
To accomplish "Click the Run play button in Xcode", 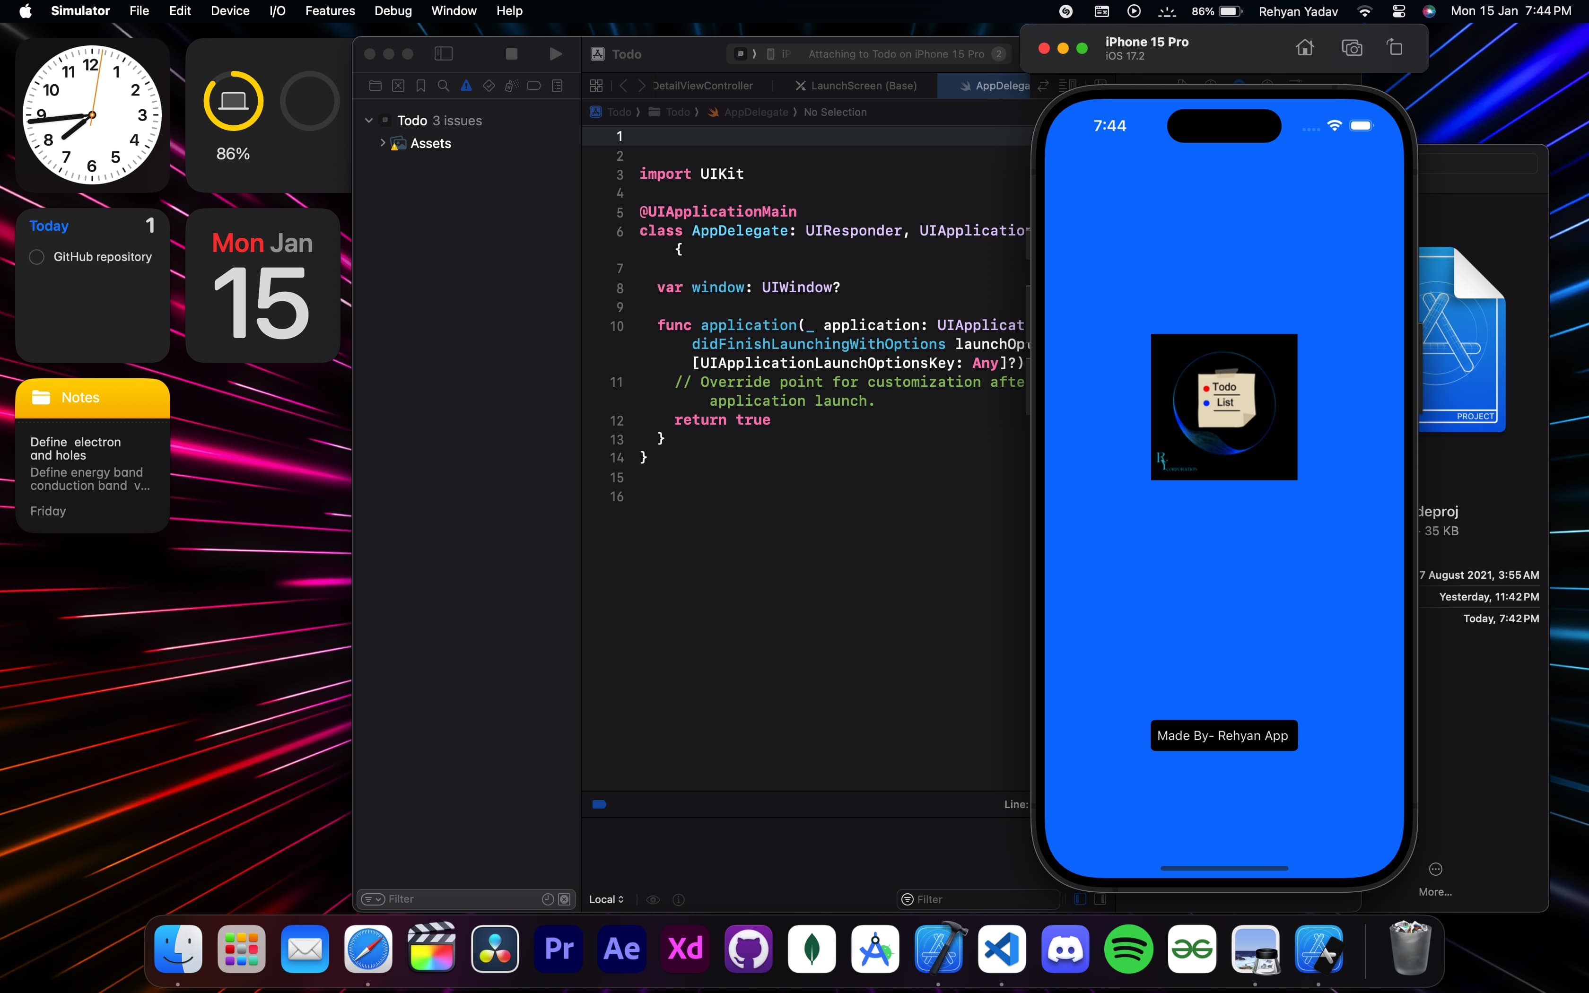I will click(556, 54).
